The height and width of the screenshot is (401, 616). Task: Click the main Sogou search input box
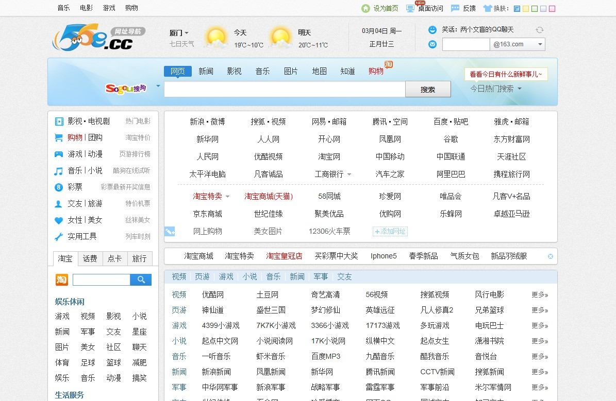[x=284, y=89]
